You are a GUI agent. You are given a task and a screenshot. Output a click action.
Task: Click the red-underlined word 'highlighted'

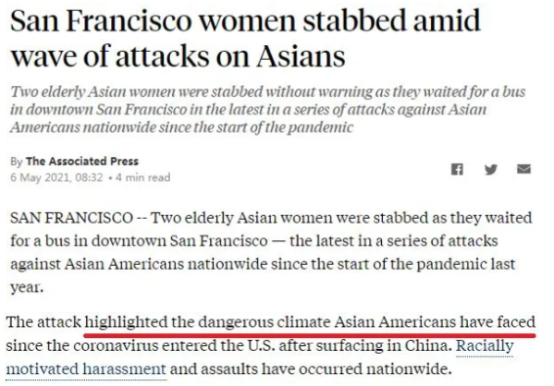126,322
